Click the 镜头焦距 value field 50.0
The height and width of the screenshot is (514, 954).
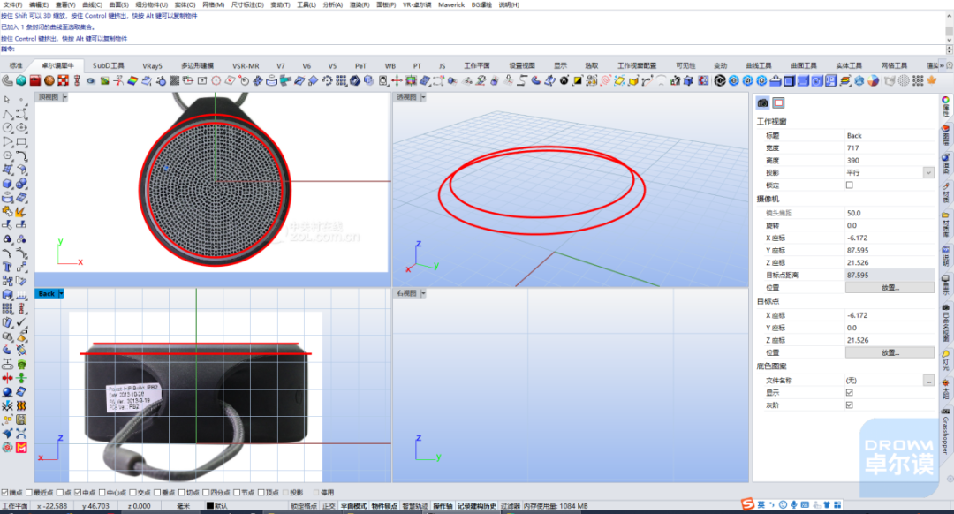[890, 213]
